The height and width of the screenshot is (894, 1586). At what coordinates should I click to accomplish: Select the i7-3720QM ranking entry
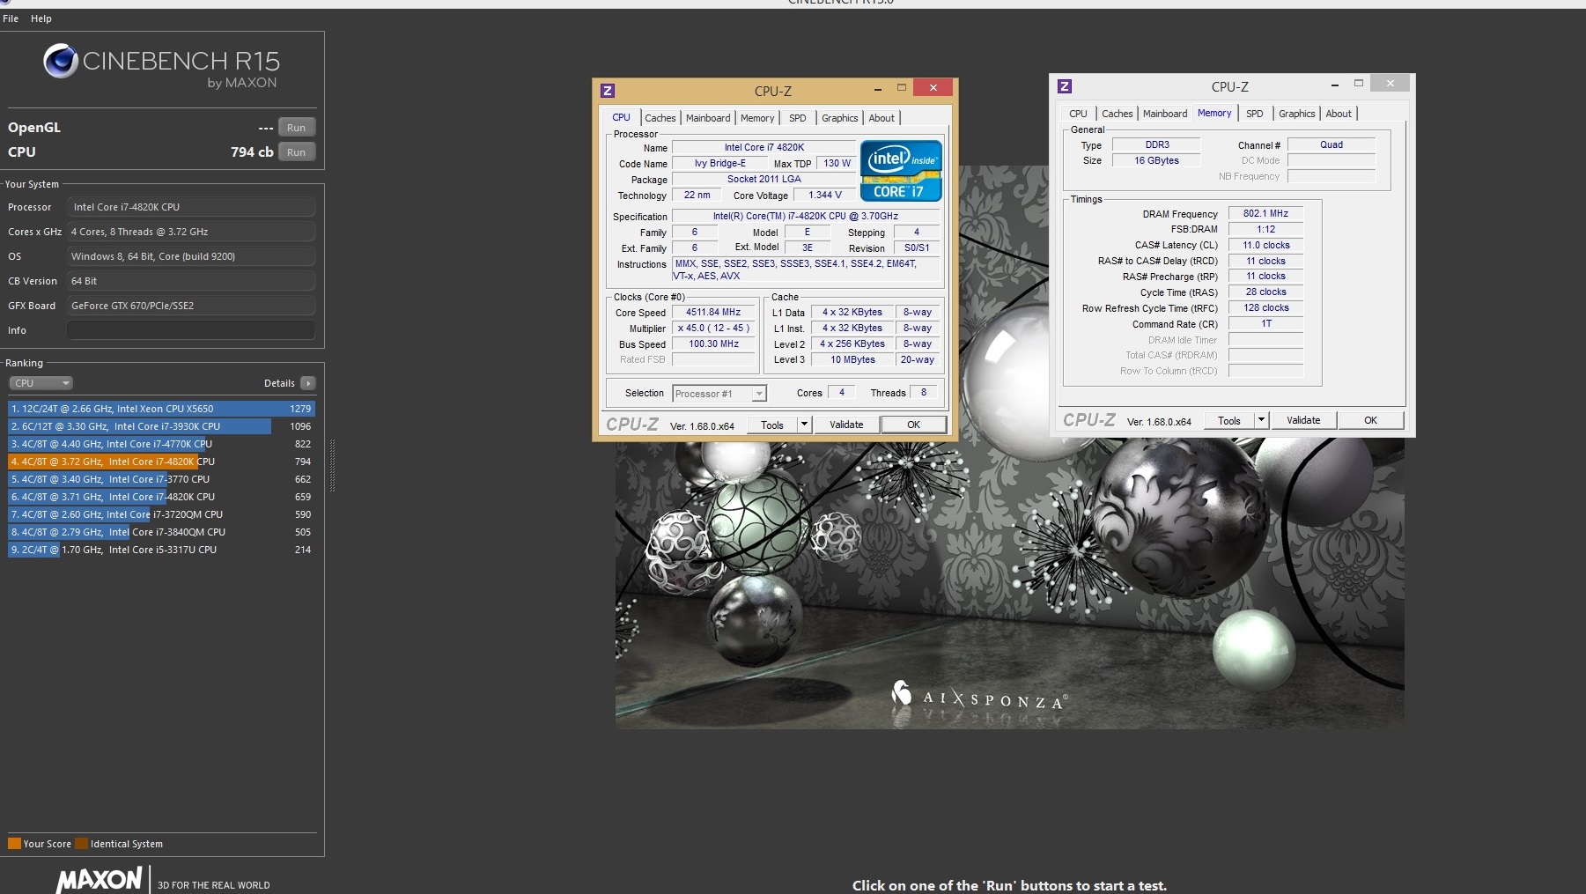161,514
